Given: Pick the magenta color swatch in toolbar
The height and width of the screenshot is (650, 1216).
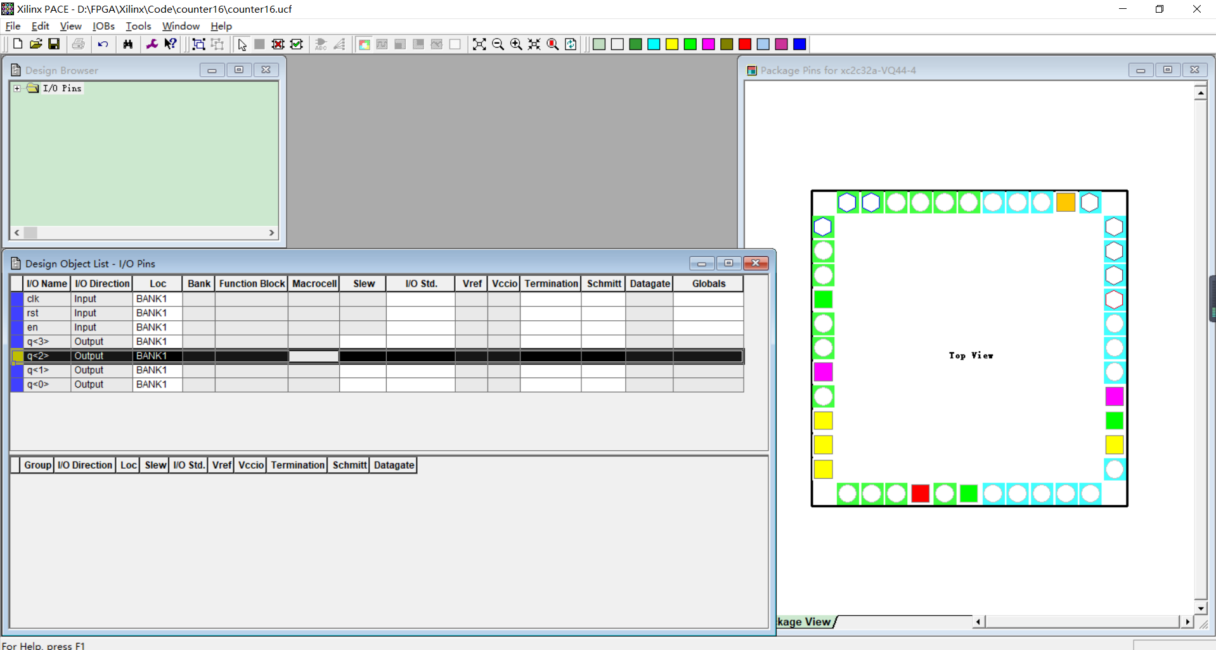Looking at the screenshot, I should (x=709, y=44).
